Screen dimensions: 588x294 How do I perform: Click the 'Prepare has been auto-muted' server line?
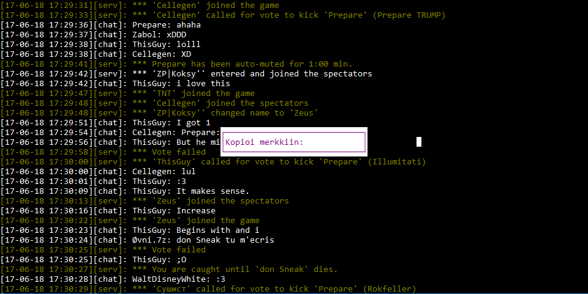(x=251, y=64)
